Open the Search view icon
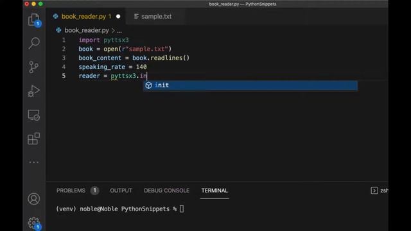This screenshot has height=231, width=411. click(34, 43)
